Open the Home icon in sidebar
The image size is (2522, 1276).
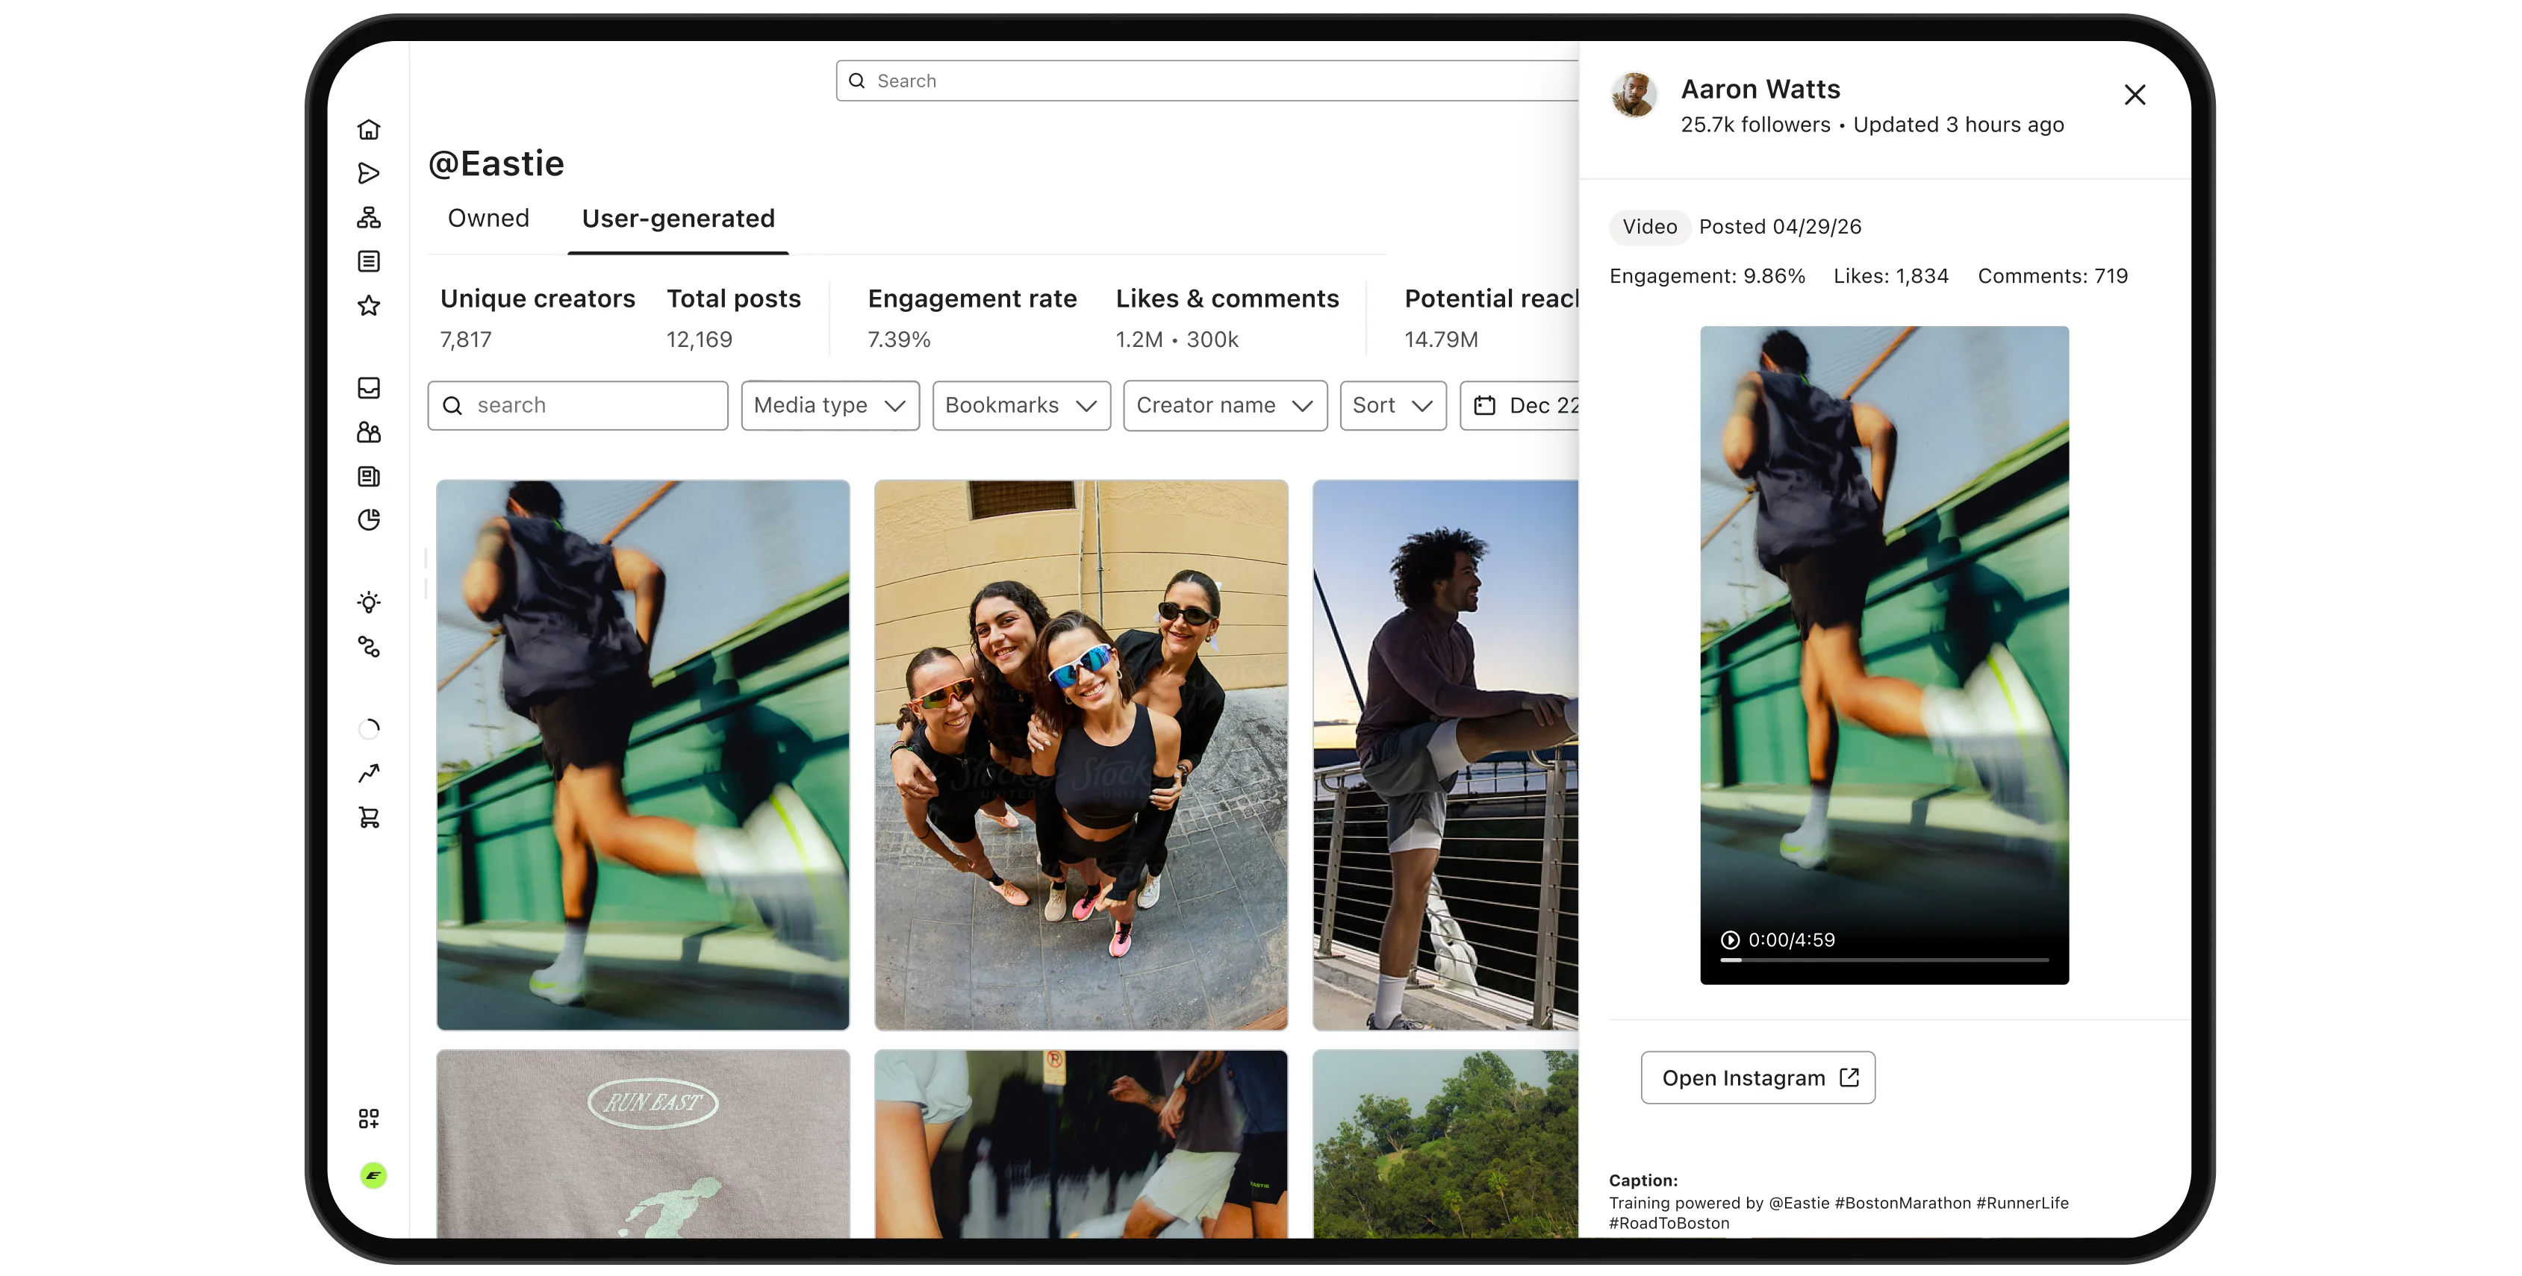pyautogui.click(x=368, y=129)
